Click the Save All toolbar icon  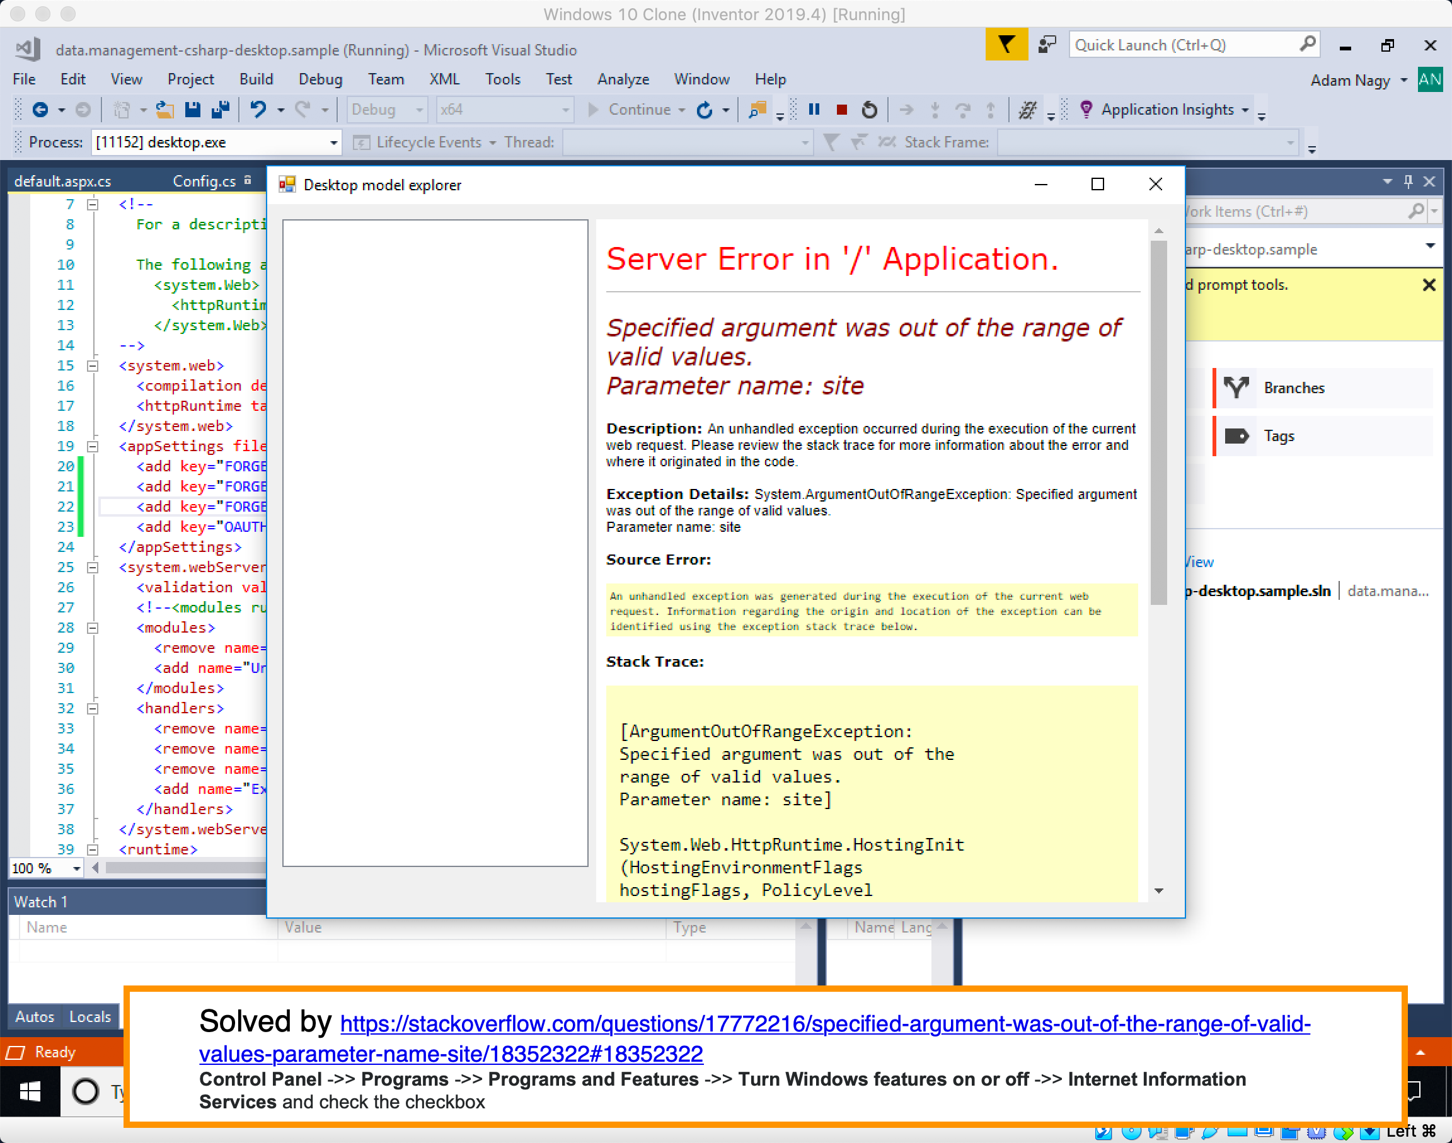[220, 109]
